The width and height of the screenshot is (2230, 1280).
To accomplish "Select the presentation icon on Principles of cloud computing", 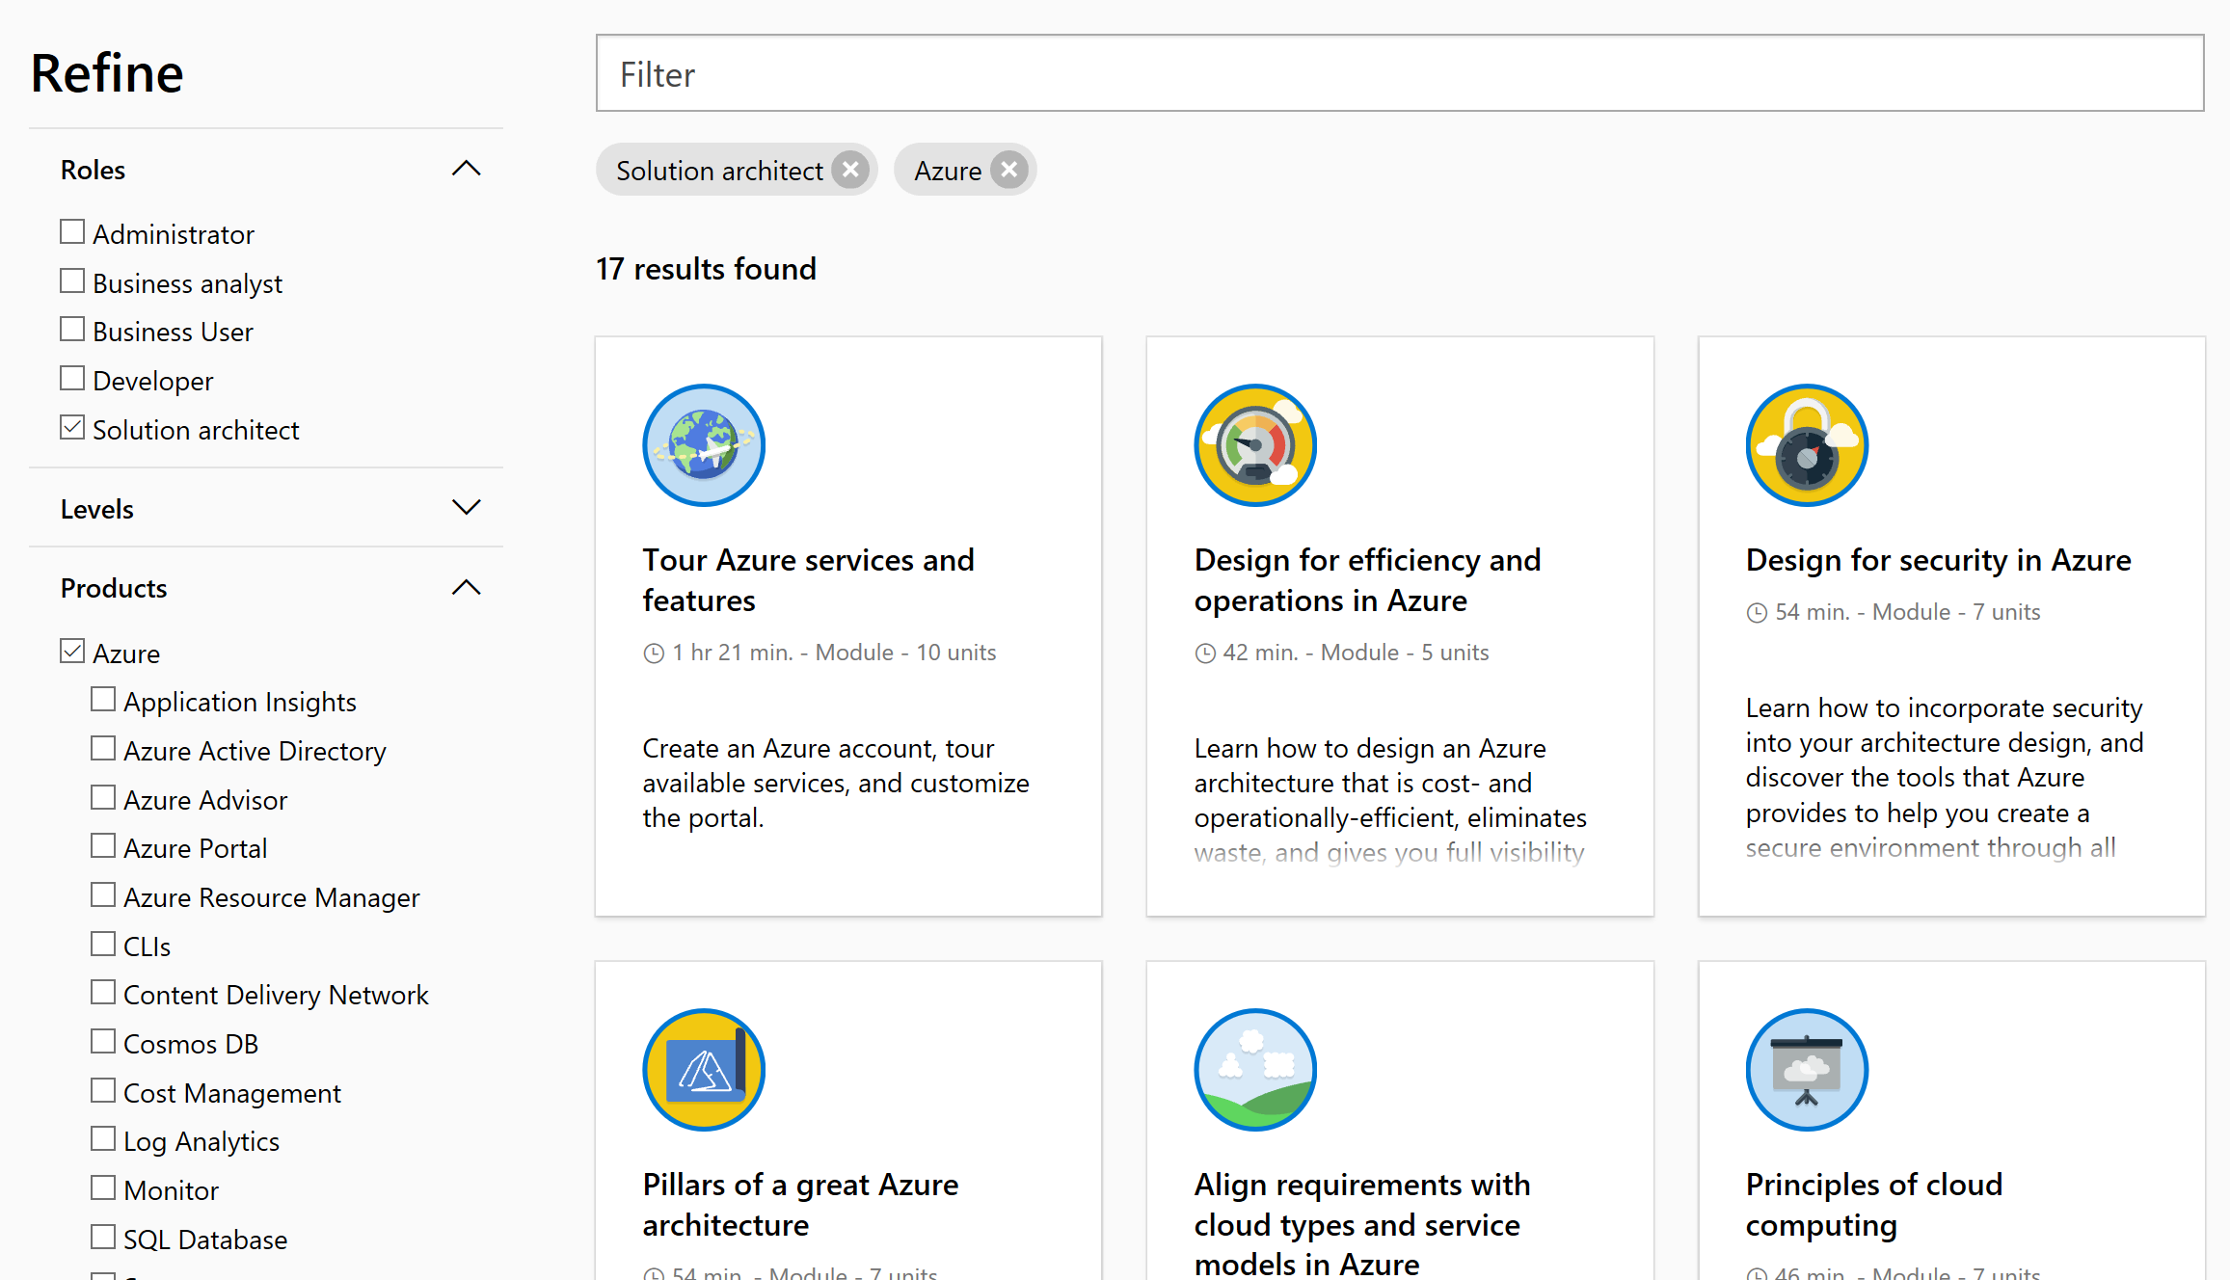I will pyautogui.click(x=1806, y=1069).
